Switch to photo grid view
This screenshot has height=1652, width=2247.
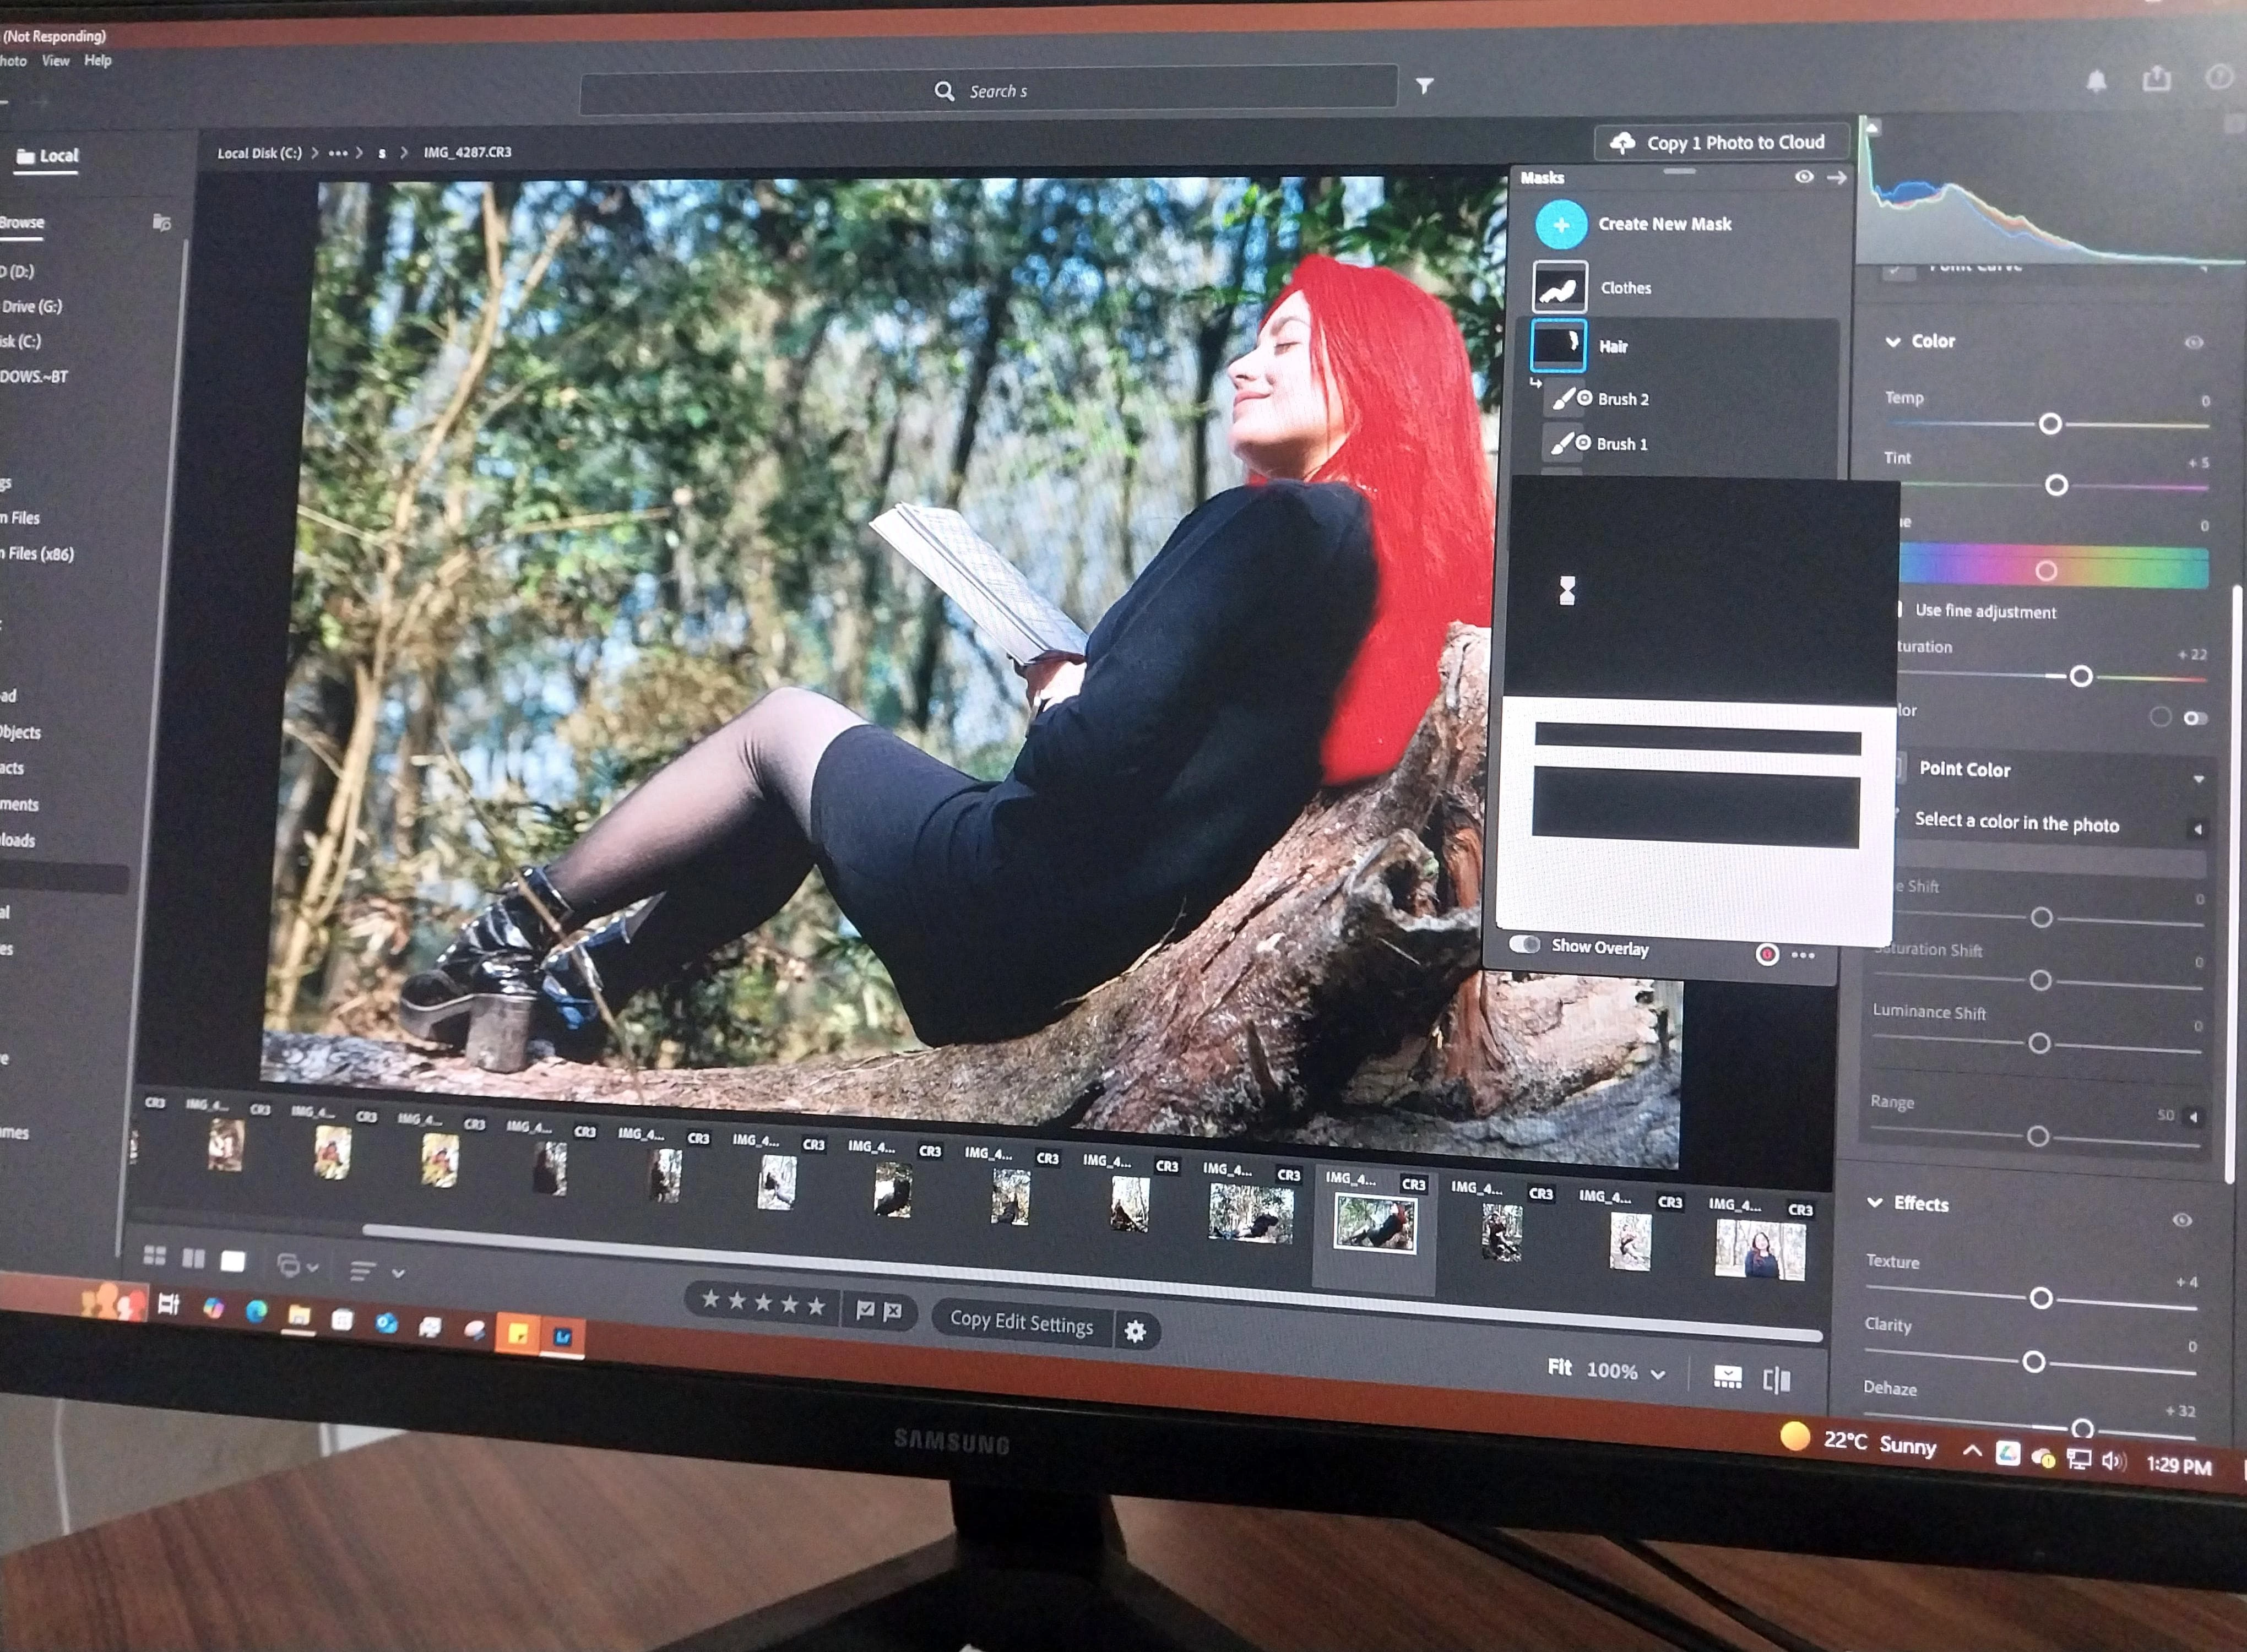pos(155,1256)
